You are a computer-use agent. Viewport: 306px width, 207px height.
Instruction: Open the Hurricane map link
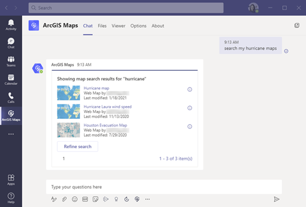tap(97, 88)
